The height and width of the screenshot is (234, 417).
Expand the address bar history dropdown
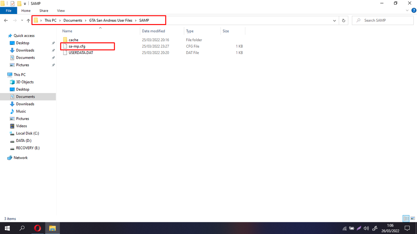[335, 21]
